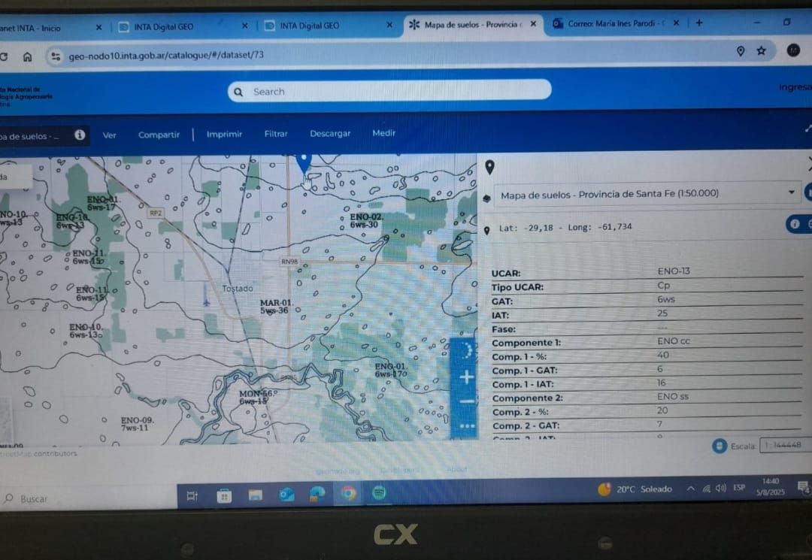Click the browser home button
This screenshot has width=812, height=560.
[x=27, y=56]
